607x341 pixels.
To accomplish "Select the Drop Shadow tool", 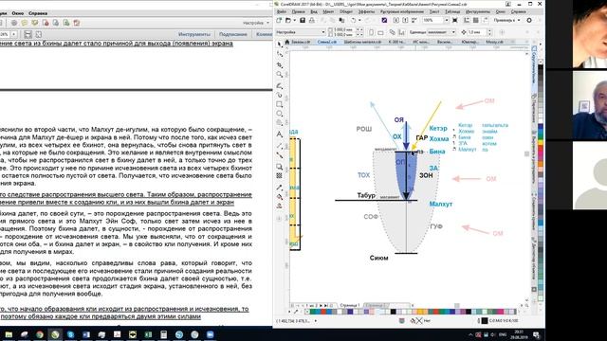I will [280, 167].
